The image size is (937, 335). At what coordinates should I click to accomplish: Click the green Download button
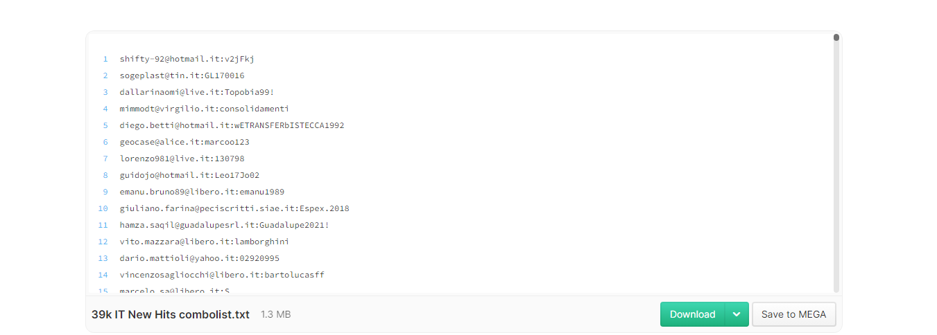(692, 314)
